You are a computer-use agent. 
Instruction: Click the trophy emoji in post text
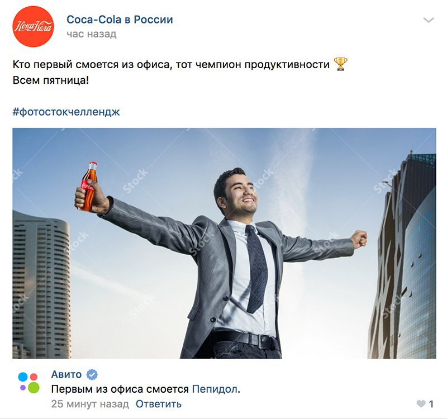pos(340,64)
